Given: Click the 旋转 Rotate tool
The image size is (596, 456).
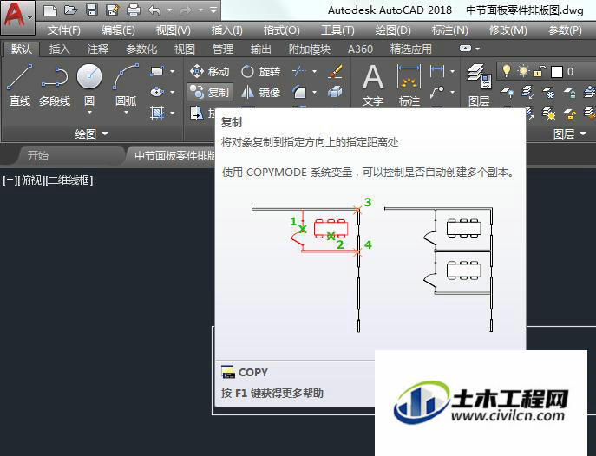Looking at the screenshot, I should click(261, 71).
